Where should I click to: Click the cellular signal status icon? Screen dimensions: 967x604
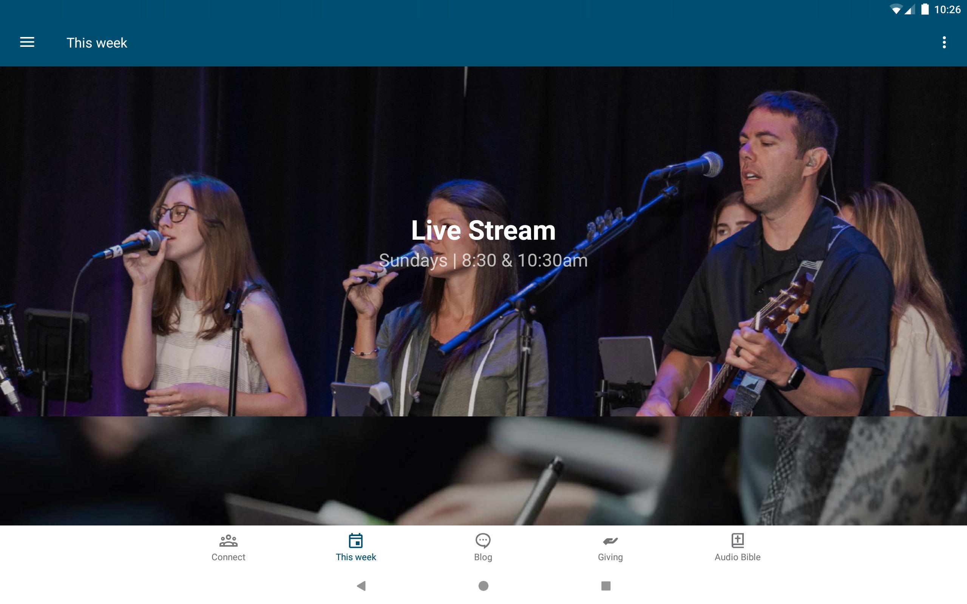(910, 9)
